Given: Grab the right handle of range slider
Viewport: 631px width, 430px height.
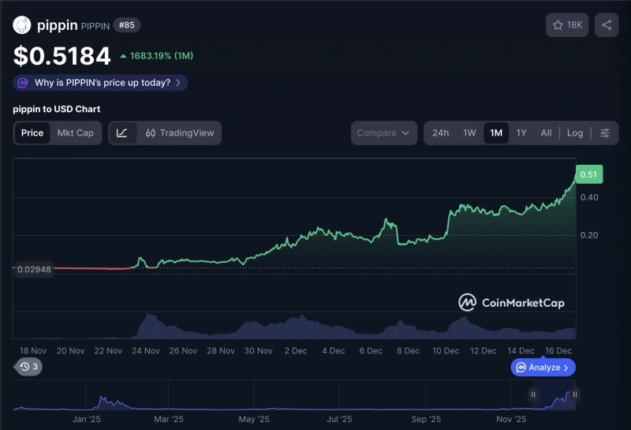Looking at the screenshot, I should coord(575,394).
